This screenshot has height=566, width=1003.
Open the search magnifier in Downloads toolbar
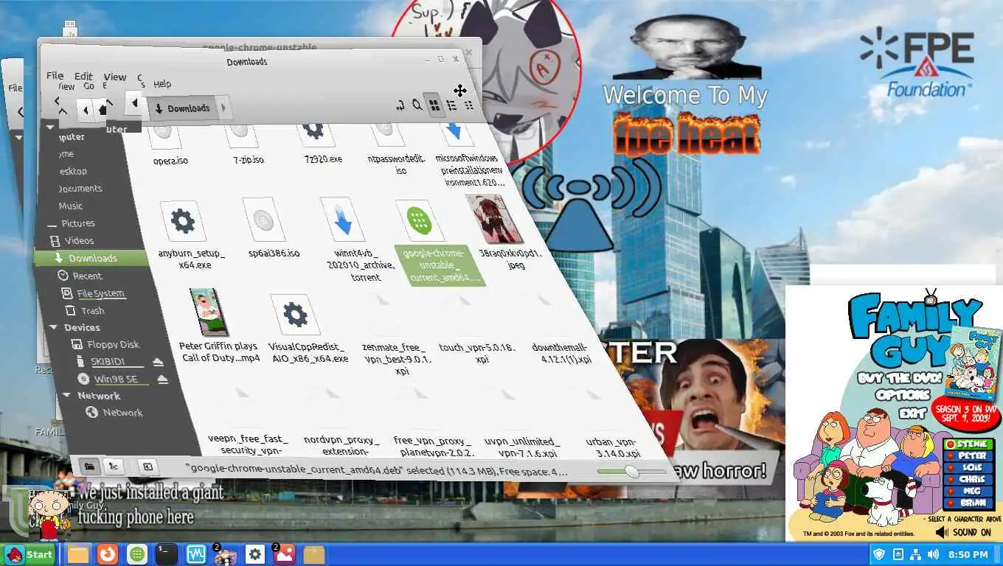click(x=417, y=105)
